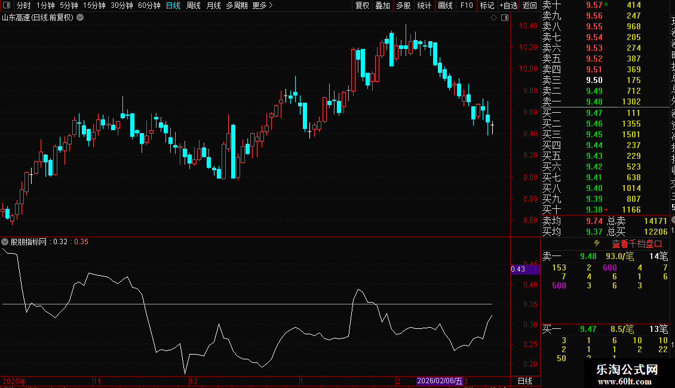Select the 30分钟 period
675x388 pixels.
[x=121, y=5]
